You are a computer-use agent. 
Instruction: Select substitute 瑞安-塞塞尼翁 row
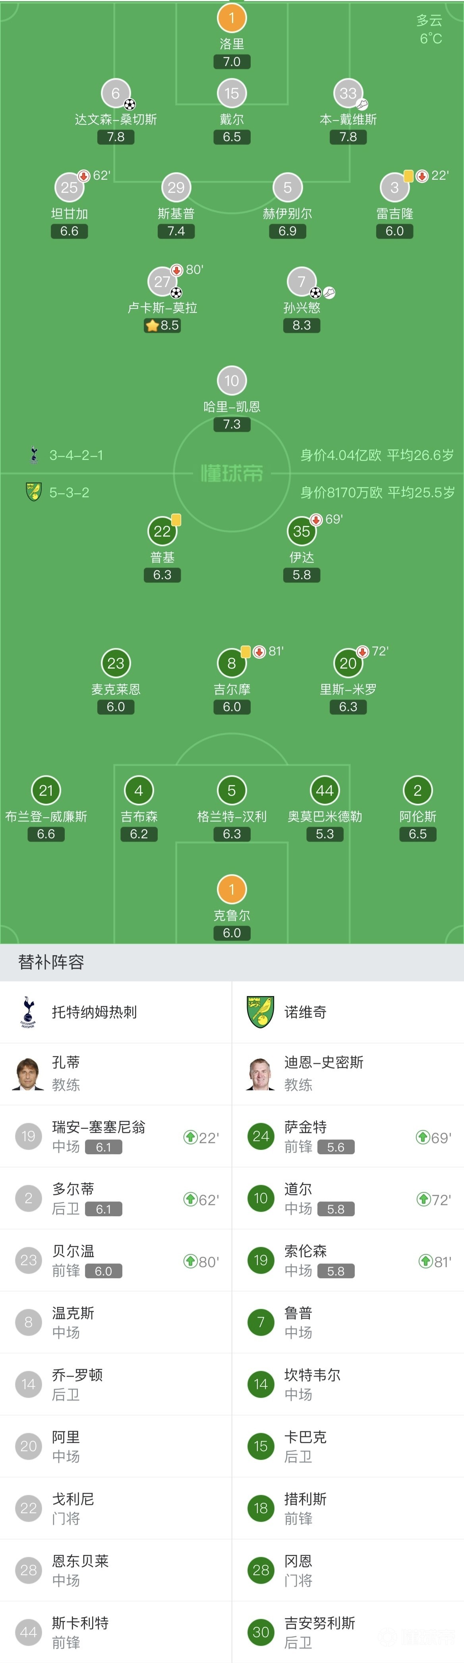[116, 1136]
